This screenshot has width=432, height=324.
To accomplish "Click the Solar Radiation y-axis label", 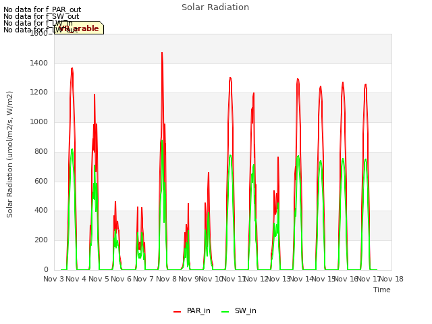I will [9, 155].
